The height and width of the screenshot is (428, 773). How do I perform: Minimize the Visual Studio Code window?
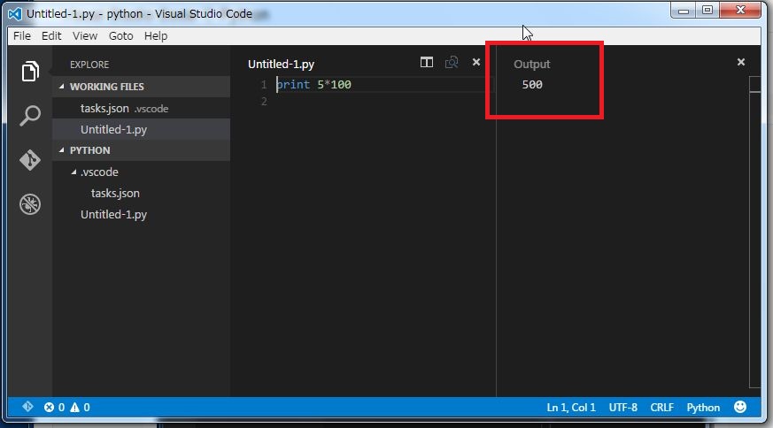pyautogui.click(x=684, y=11)
